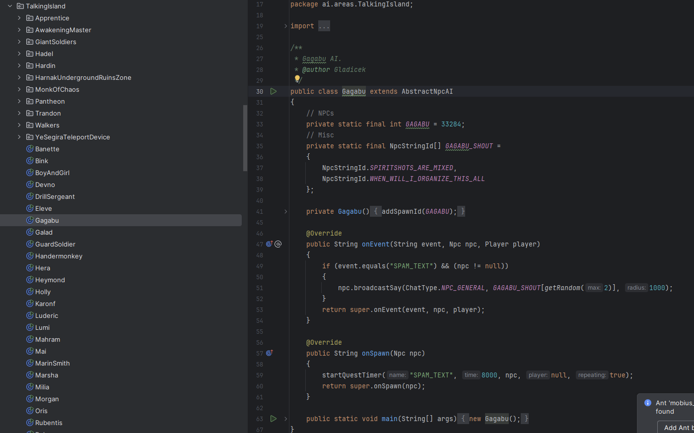This screenshot has width=694, height=433.
Task: Click line number 30 in the gutter
Action: [260, 91]
